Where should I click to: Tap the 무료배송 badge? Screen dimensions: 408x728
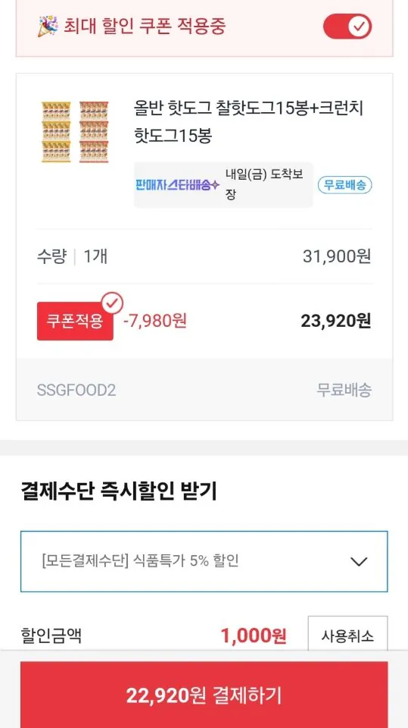click(345, 185)
